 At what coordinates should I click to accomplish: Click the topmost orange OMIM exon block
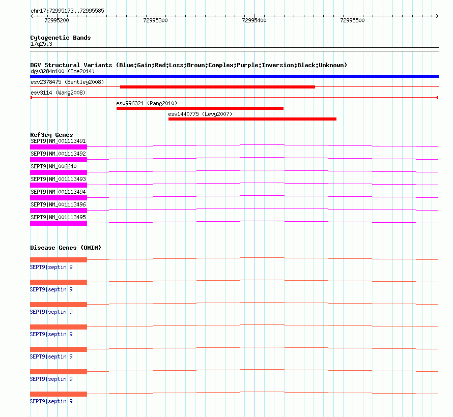[x=59, y=260]
